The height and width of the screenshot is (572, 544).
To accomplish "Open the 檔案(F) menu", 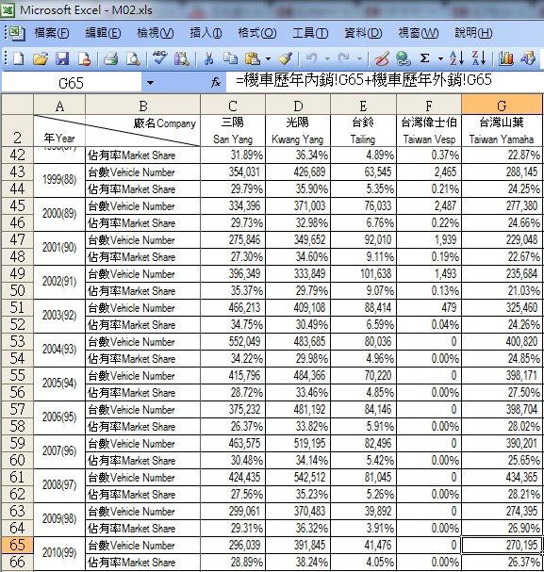I will click(52, 33).
